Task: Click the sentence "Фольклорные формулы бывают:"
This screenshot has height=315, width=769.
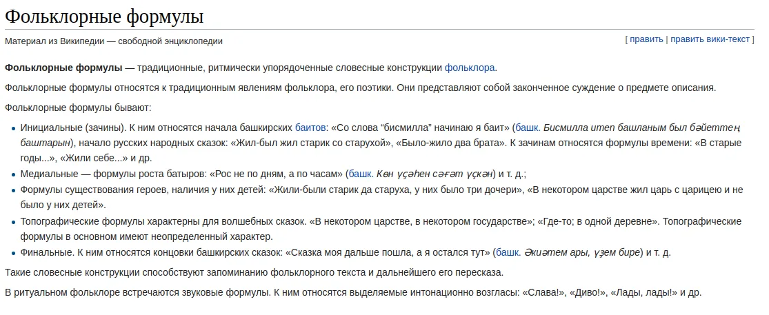Action: coord(79,108)
